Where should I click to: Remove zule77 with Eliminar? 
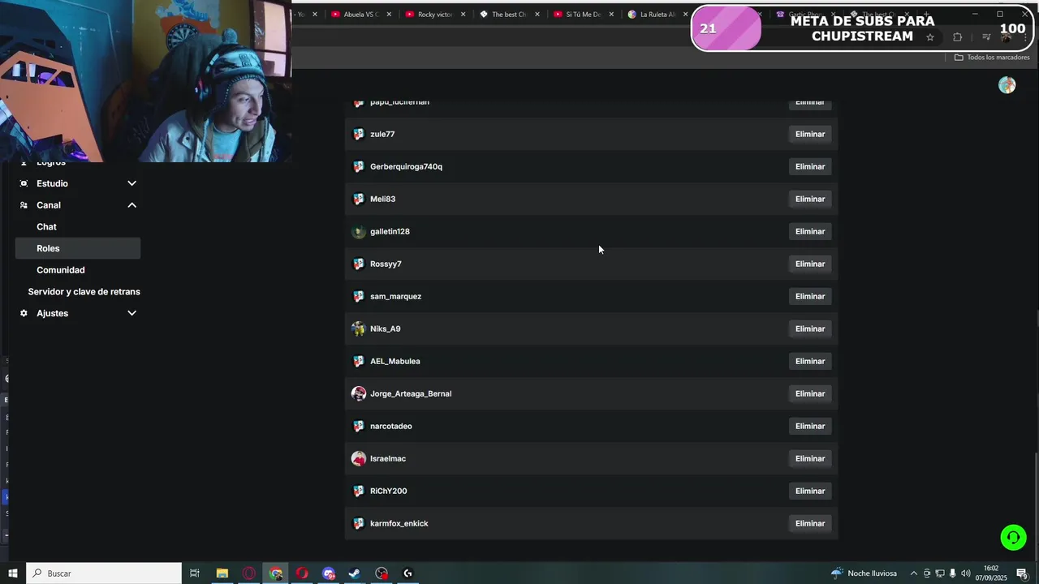point(810,134)
